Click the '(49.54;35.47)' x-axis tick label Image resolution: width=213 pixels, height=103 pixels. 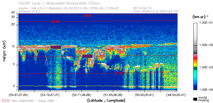click(x=176, y=95)
